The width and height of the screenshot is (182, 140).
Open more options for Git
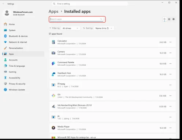(170, 96)
